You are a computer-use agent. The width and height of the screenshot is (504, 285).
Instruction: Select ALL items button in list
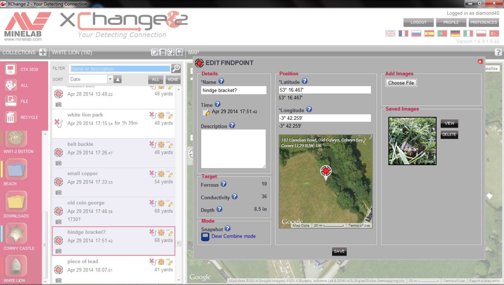(156, 79)
